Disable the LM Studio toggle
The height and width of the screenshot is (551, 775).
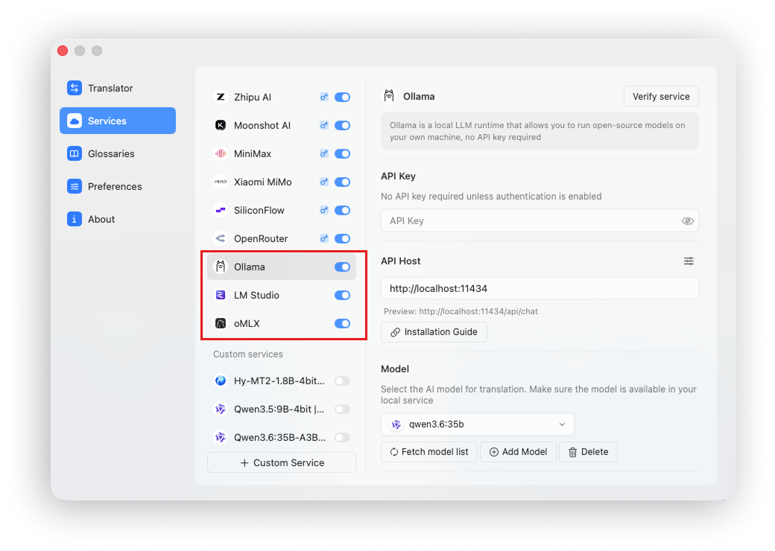(x=342, y=296)
